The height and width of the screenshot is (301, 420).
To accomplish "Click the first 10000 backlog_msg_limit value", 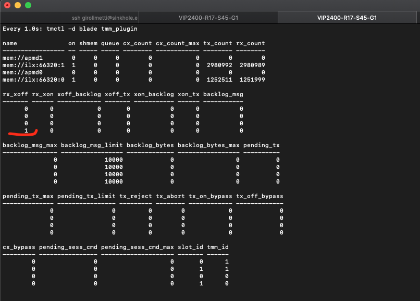I will [x=114, y=160].
